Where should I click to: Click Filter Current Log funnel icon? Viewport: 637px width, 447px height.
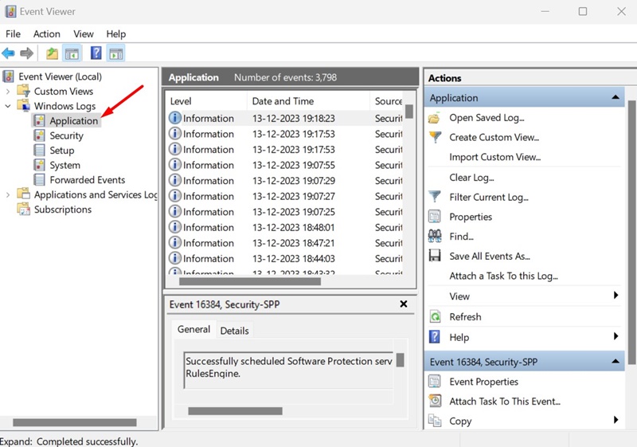coord(435,197)
